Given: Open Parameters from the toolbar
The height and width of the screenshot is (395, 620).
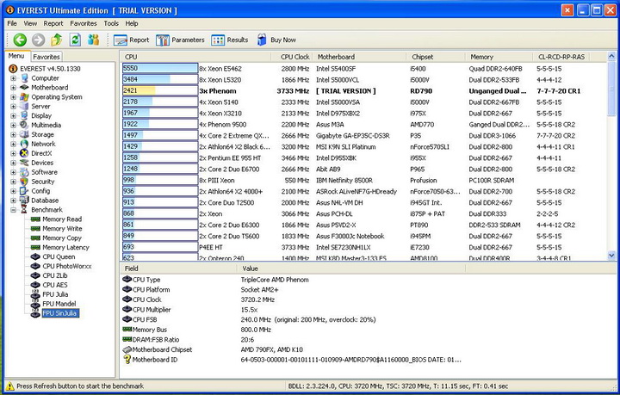Looking at the screenshot, I should [180, 40].
